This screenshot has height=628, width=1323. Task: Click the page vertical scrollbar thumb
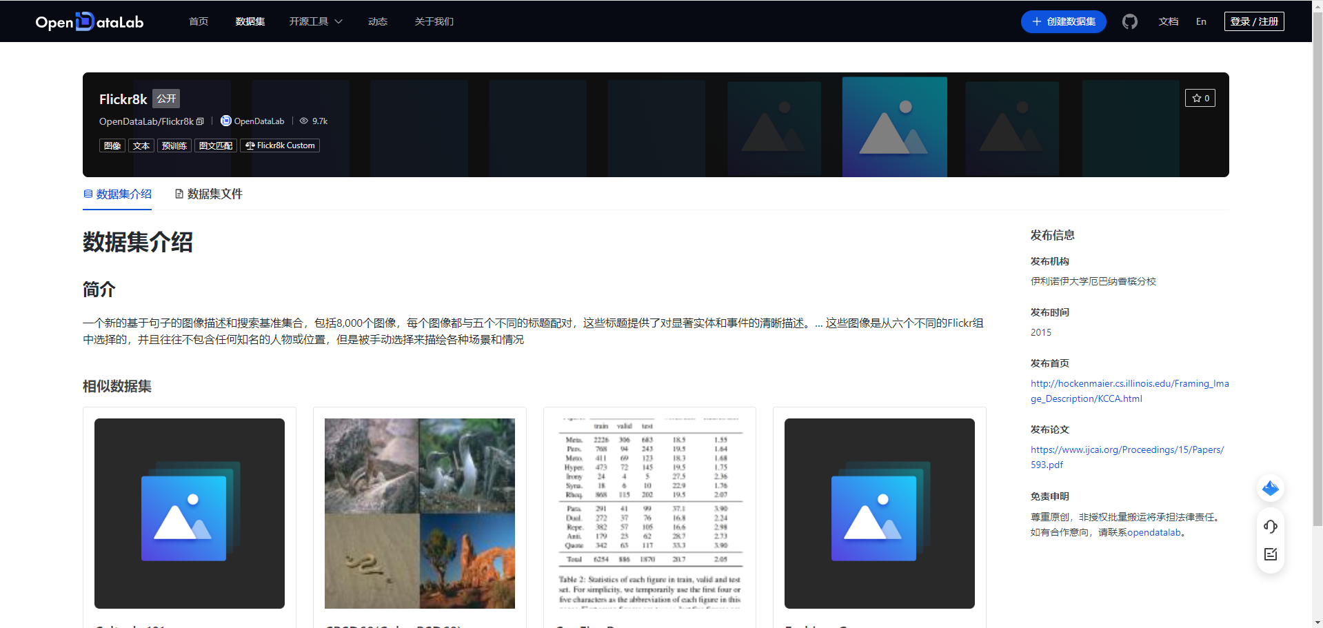click(x=1317, y=269)
